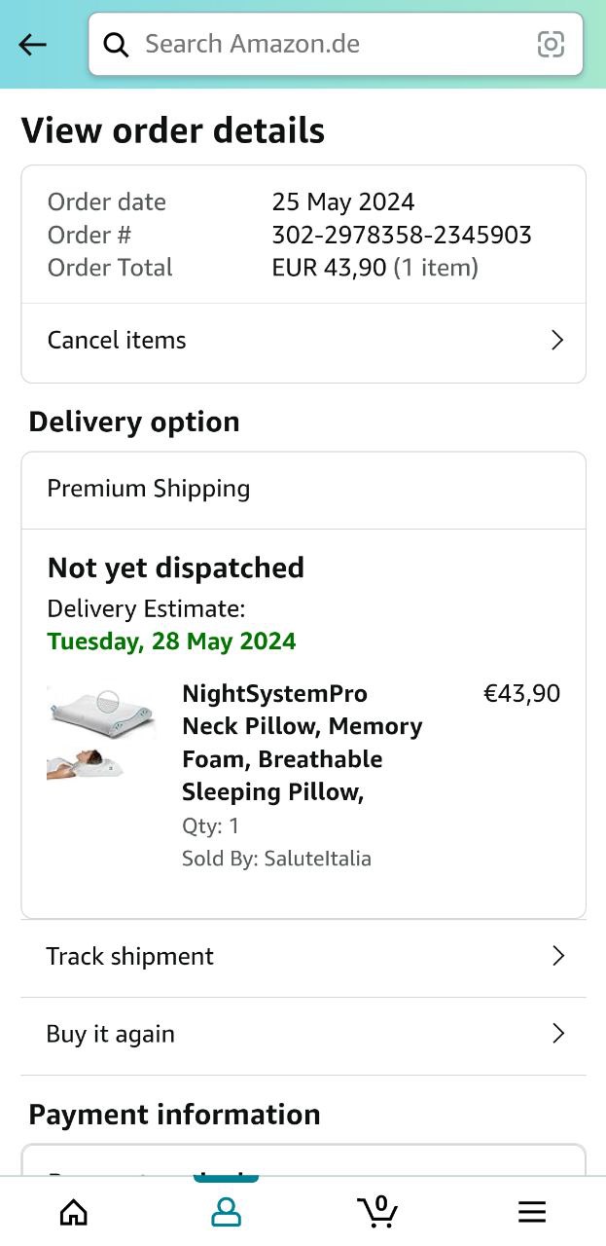Viewport: 606px width, 1246px height.
Task: Click in the Search Amazon.de field
Action: [331, 45]
